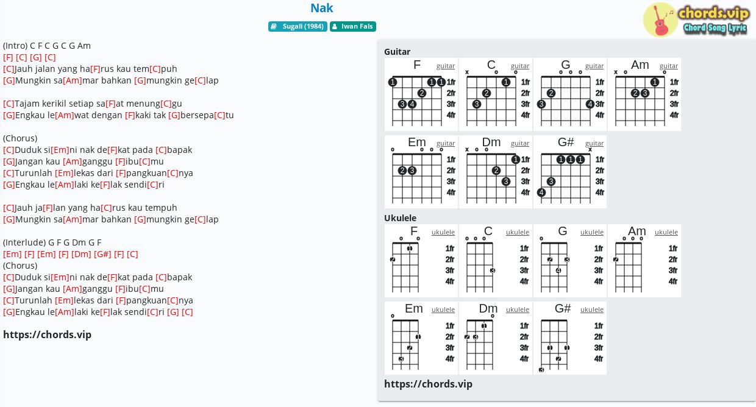The image size is (756, 407).
Task: Click the guitar link beside G# chord
Action: 594,143
